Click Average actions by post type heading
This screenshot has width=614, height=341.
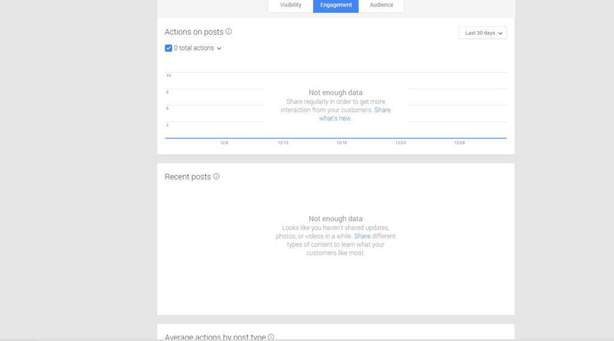point(215,337)
